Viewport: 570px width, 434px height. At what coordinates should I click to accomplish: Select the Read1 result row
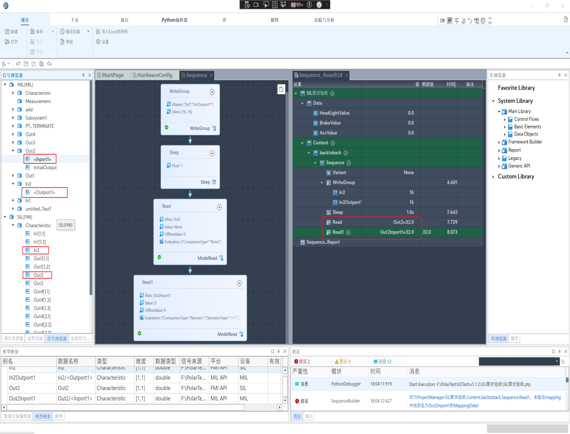click(x=387, y=232)
